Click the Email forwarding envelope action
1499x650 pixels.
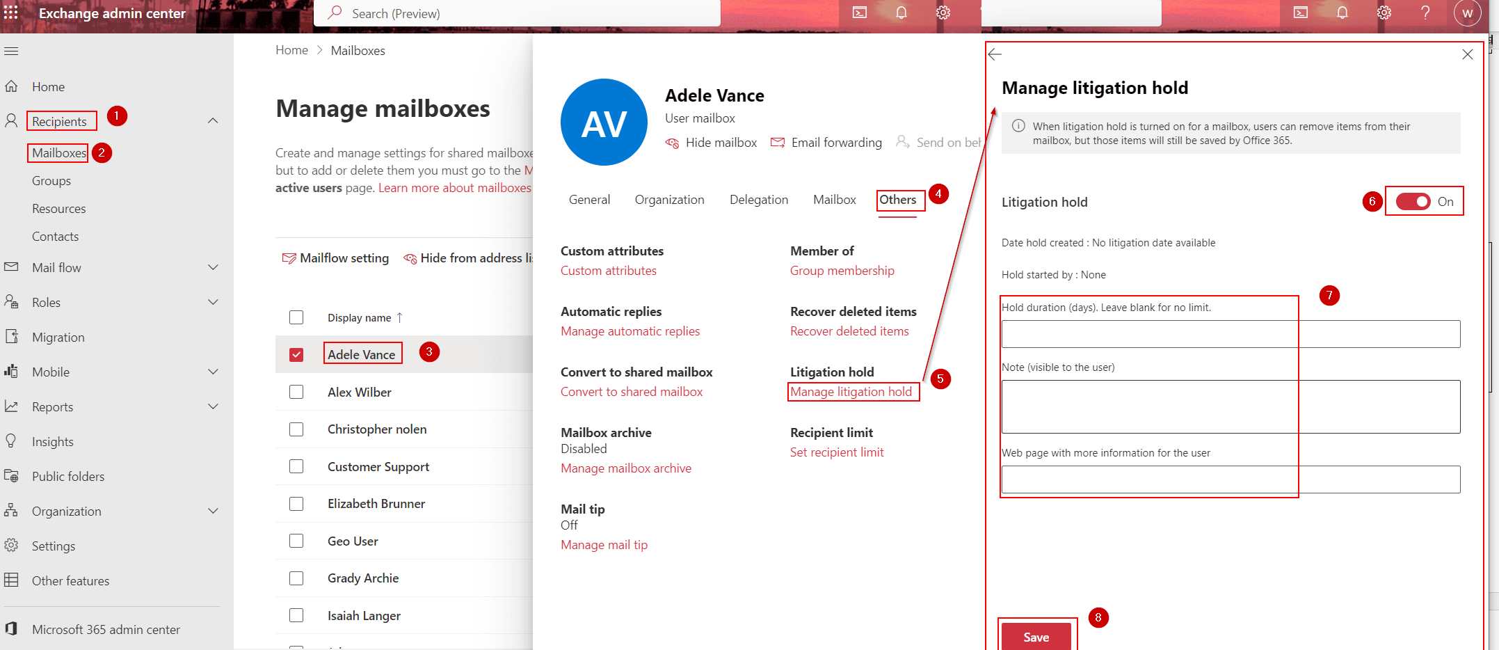click(x=826, y=143)
